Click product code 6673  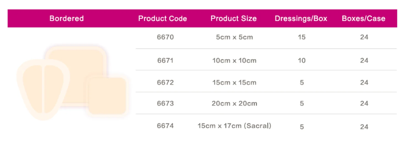click(x=165, y=103)
